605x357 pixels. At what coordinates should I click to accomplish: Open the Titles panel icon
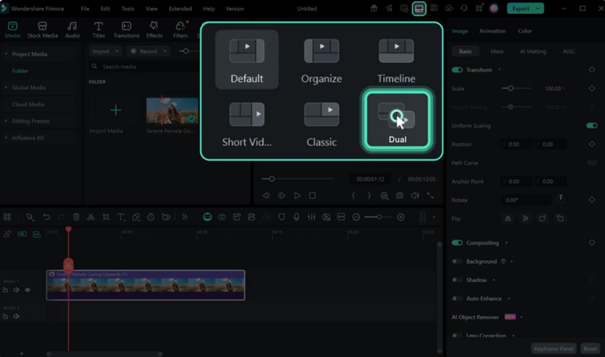tap(98, 30)
